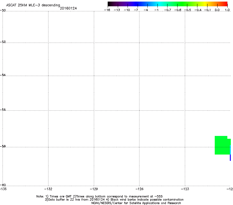
Task: Click the "ASCAT 25KM MLE-3 descending" title text
Action: [33, 5]
